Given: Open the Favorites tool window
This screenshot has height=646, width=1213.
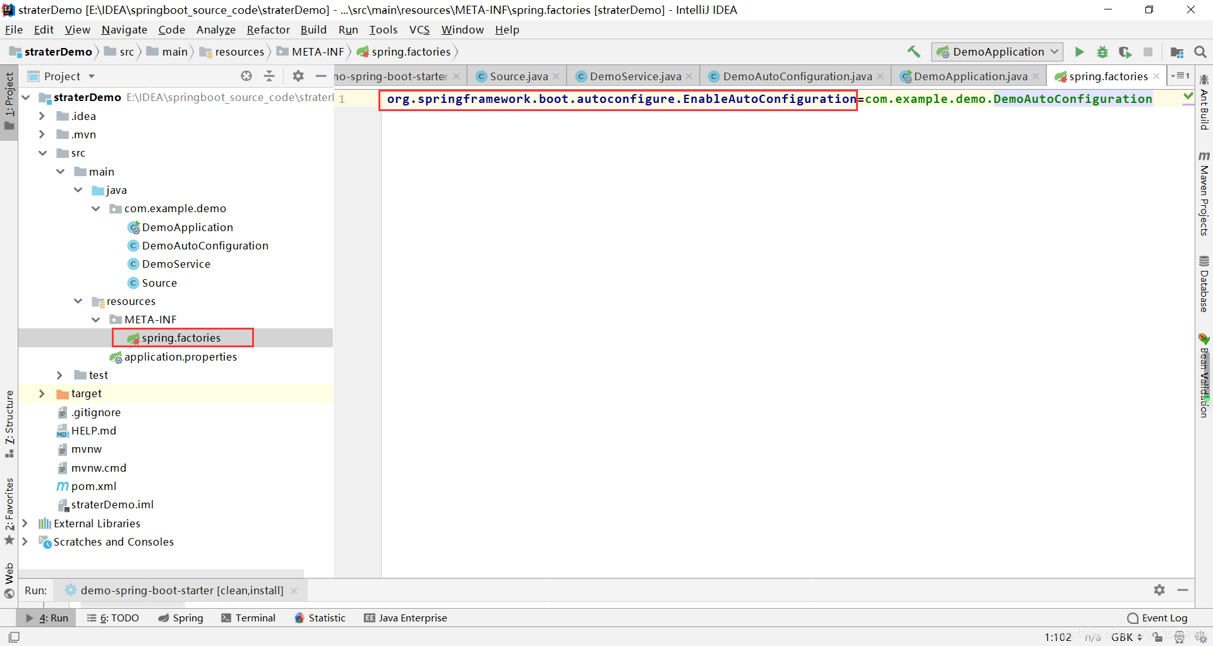Looking at the screenshot, I should tap(9, 511).
